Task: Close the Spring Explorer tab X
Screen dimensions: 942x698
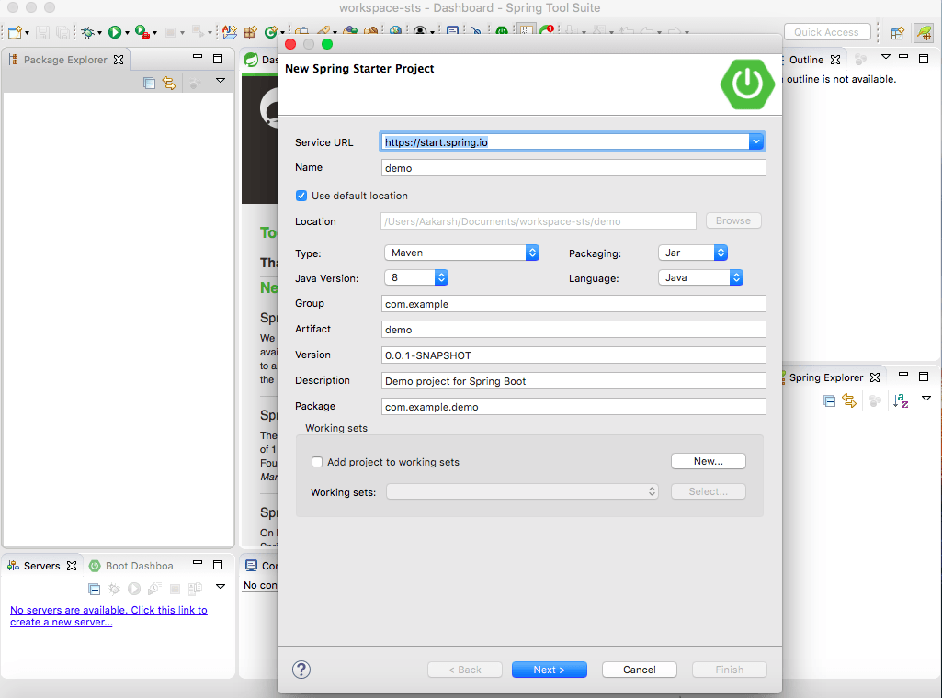Action: click(x=875, y=377)
